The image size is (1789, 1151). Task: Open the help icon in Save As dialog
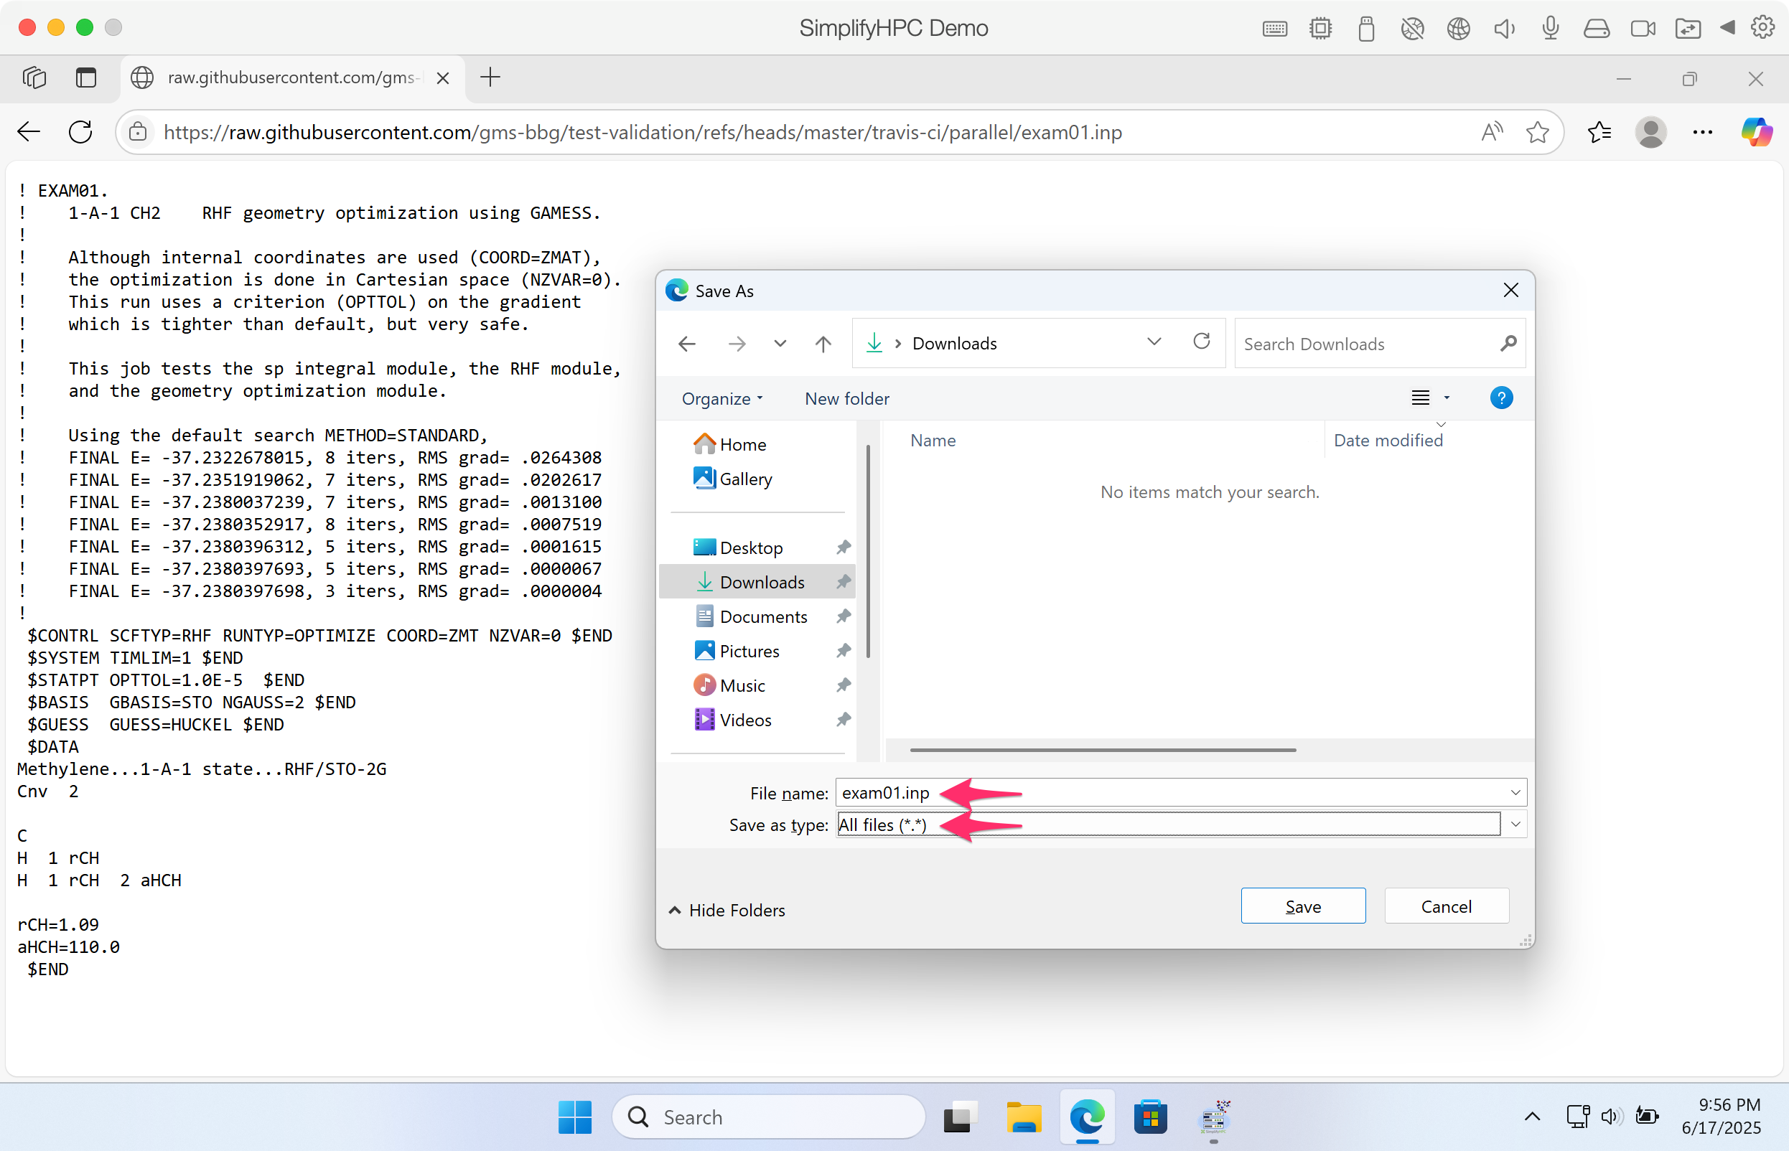[1500, 398]
